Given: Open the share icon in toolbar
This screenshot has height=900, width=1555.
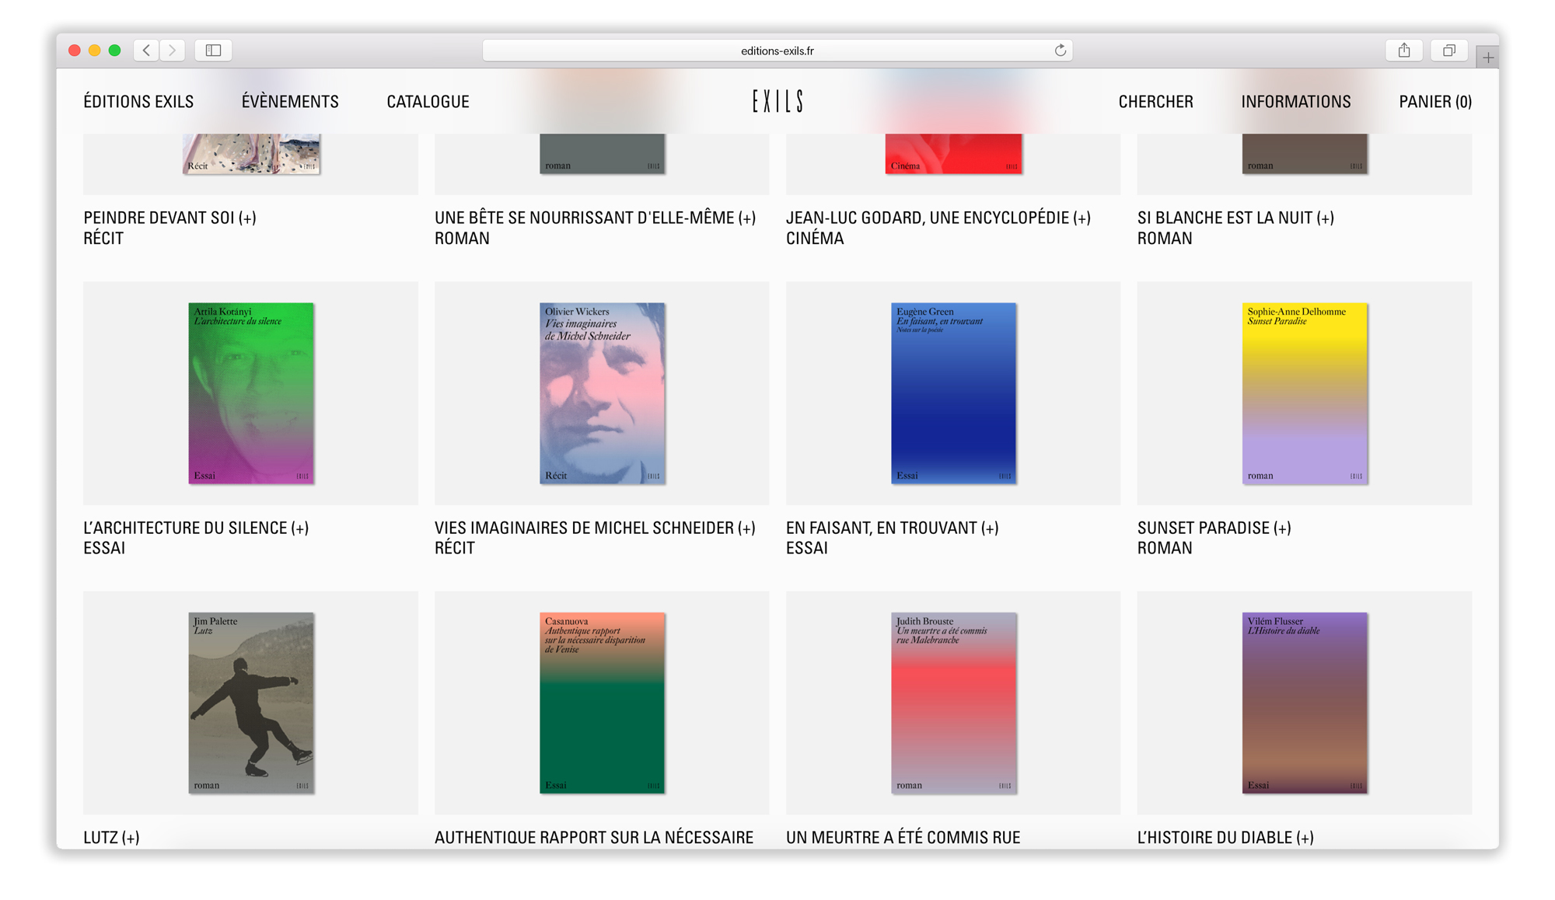Looking at the screenshot, I should (1403, 51).
